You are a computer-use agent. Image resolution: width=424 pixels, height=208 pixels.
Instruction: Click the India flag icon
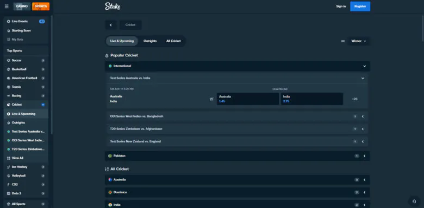(110, 205)
